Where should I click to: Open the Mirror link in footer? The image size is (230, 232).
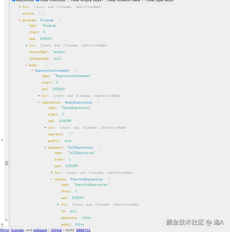pos(4,230)
